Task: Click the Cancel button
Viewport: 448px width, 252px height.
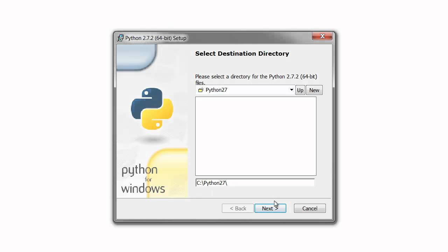Action: coord(310,208)
